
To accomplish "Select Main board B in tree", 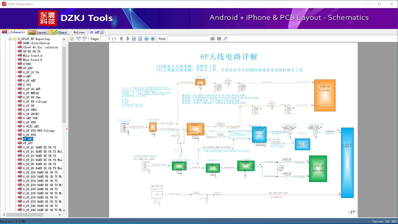I will [32, 60].
